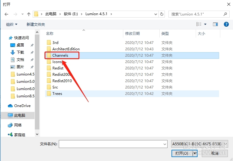233x161 pixels.
Task: Change the view layout icon
Action: [x=199, y=24]
